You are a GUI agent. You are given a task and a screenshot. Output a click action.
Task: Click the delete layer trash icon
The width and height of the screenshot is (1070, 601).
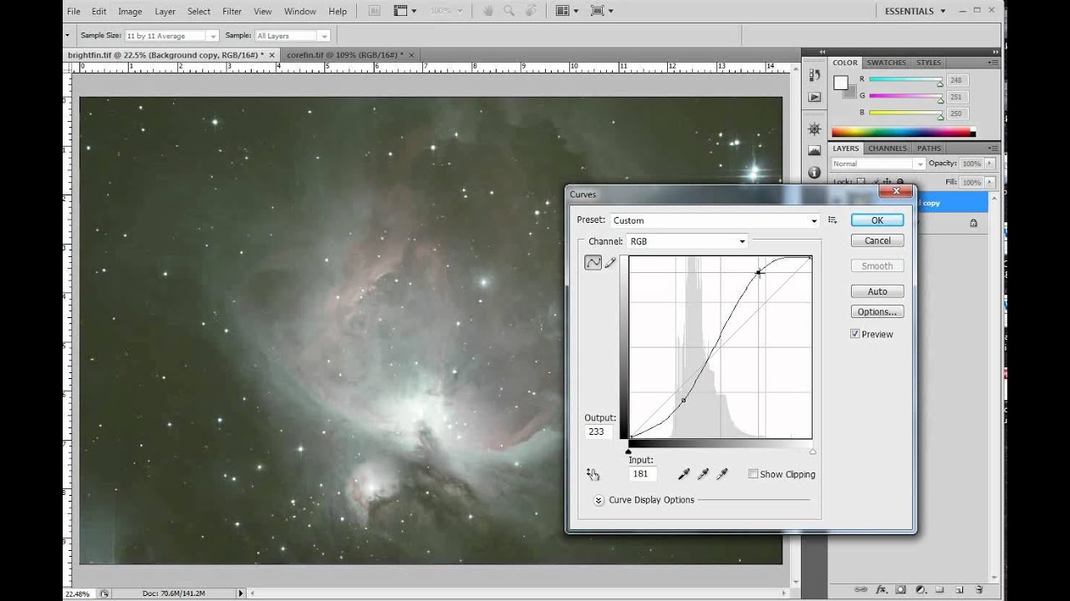[979, 589]
